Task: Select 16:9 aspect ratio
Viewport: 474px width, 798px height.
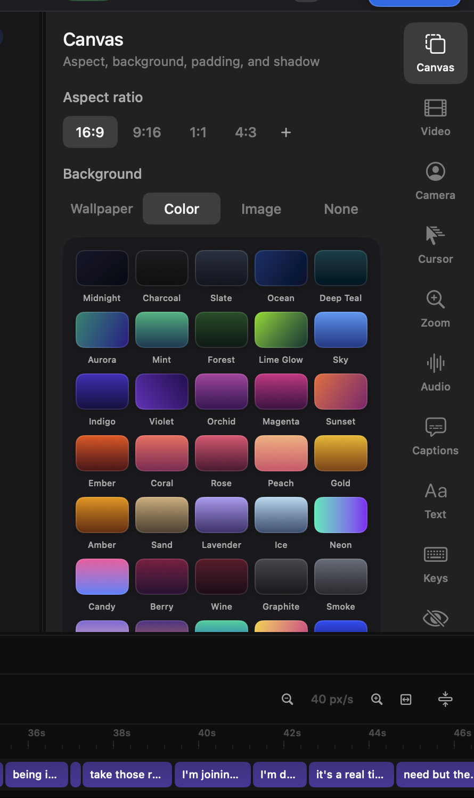Action: pos(90,132)
